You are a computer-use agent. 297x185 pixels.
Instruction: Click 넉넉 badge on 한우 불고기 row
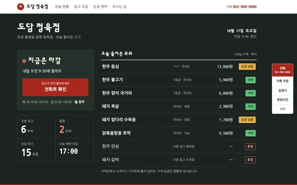pyautogui.click(x=250, y=80)
